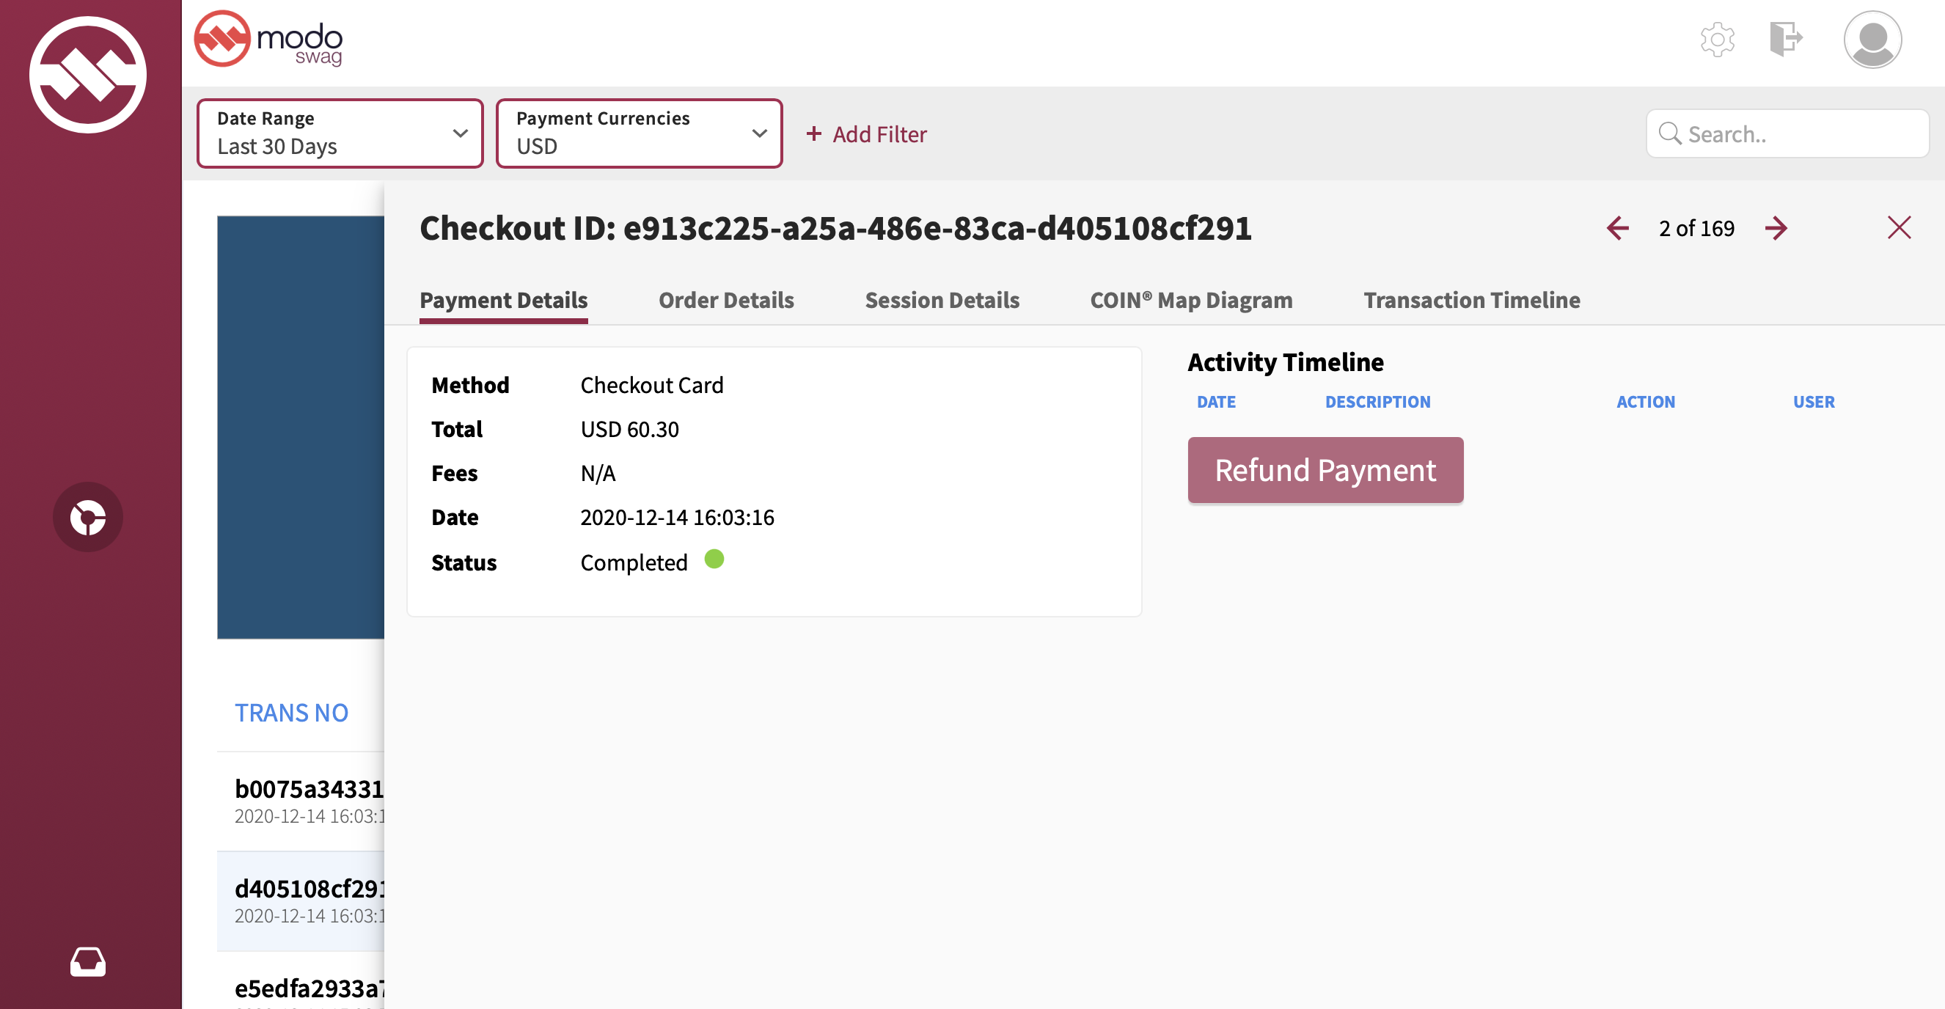Expand the Payment Currencies dropdown
The image size is (1945, 1009).
[x=639, y=133]
